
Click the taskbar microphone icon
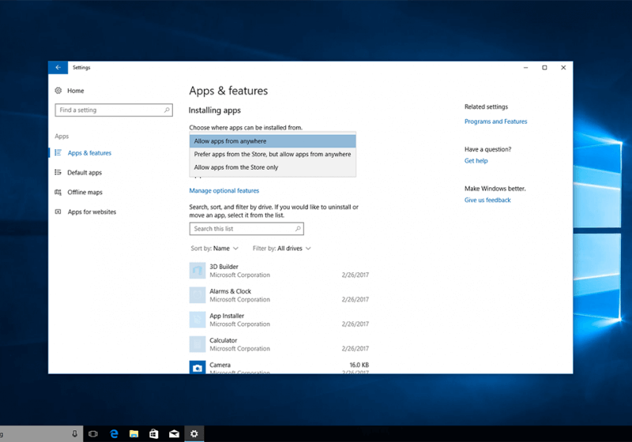[74, 434]
